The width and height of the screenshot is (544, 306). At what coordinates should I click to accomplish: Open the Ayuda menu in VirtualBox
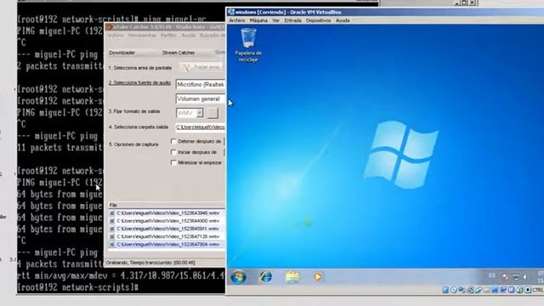tap(343, 20)
